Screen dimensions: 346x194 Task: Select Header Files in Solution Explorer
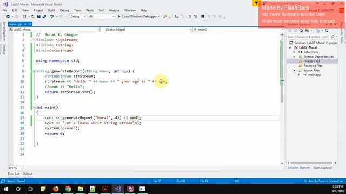(312, 61)
